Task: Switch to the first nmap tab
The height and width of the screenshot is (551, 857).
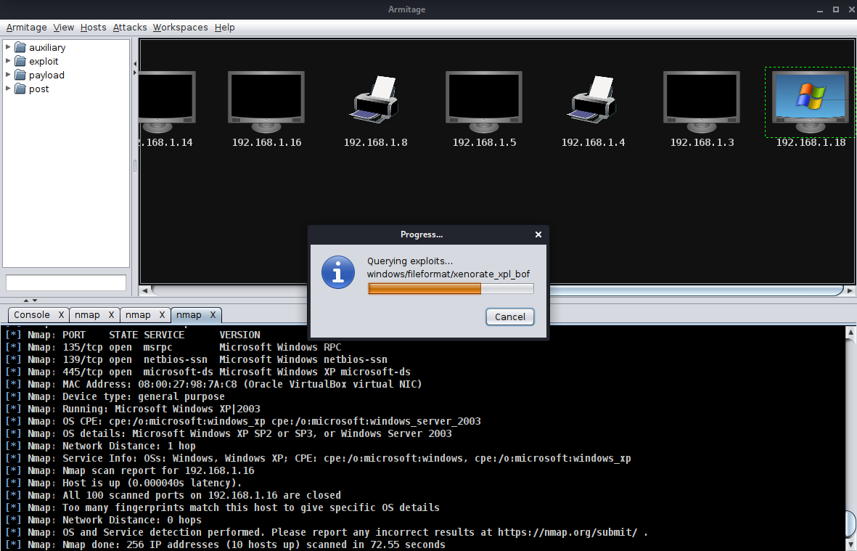Action: (88, 315)
